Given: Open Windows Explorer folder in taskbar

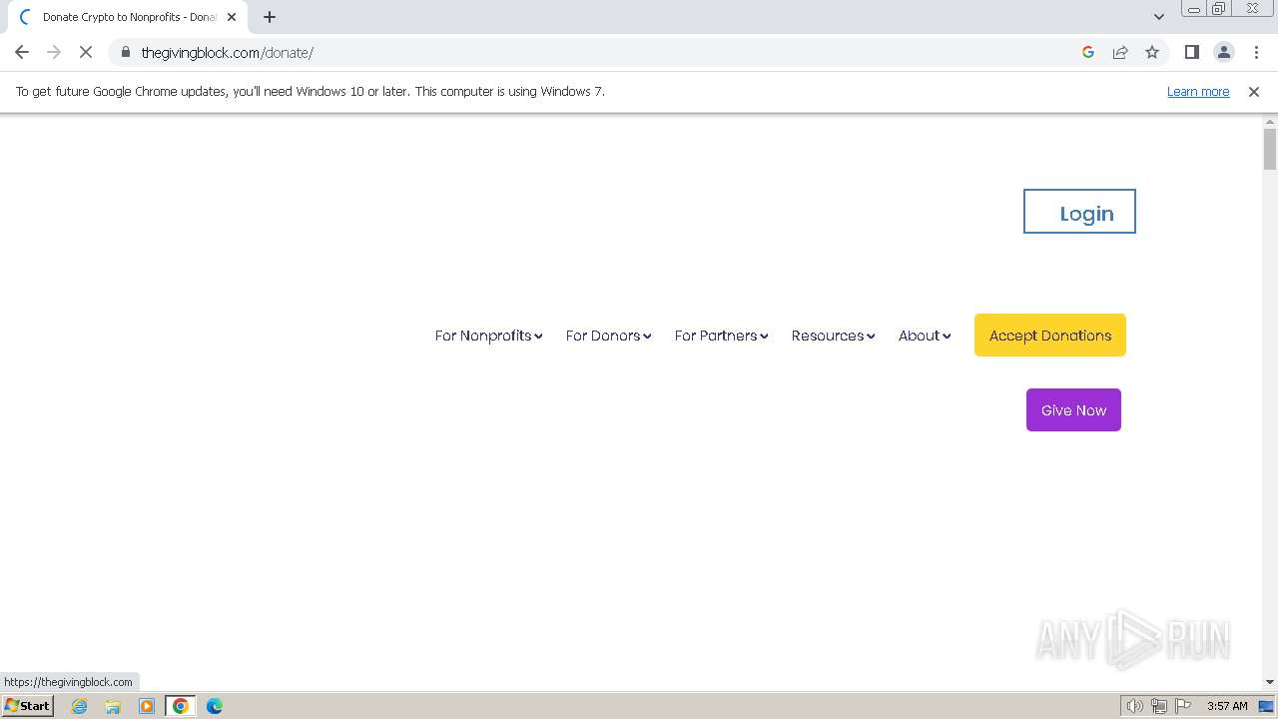Looking at the screenshot, I should click(x=113, y=706).
